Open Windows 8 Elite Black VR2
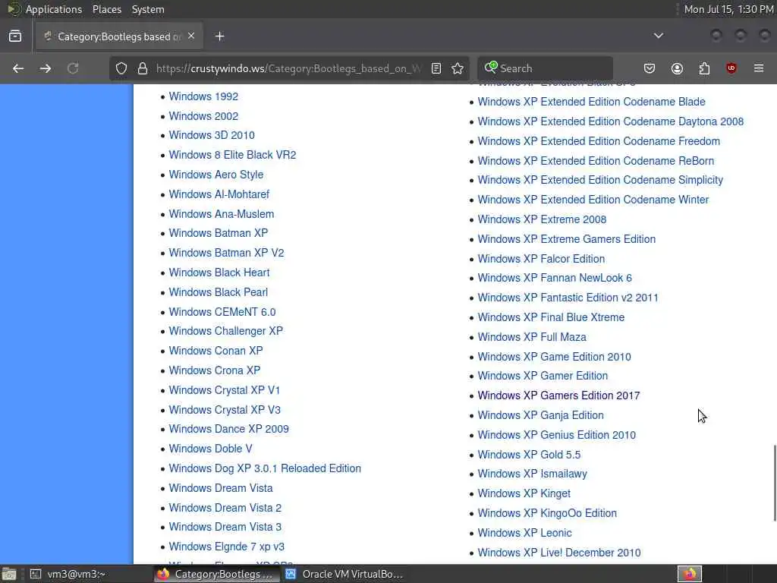 click(232, 155)
